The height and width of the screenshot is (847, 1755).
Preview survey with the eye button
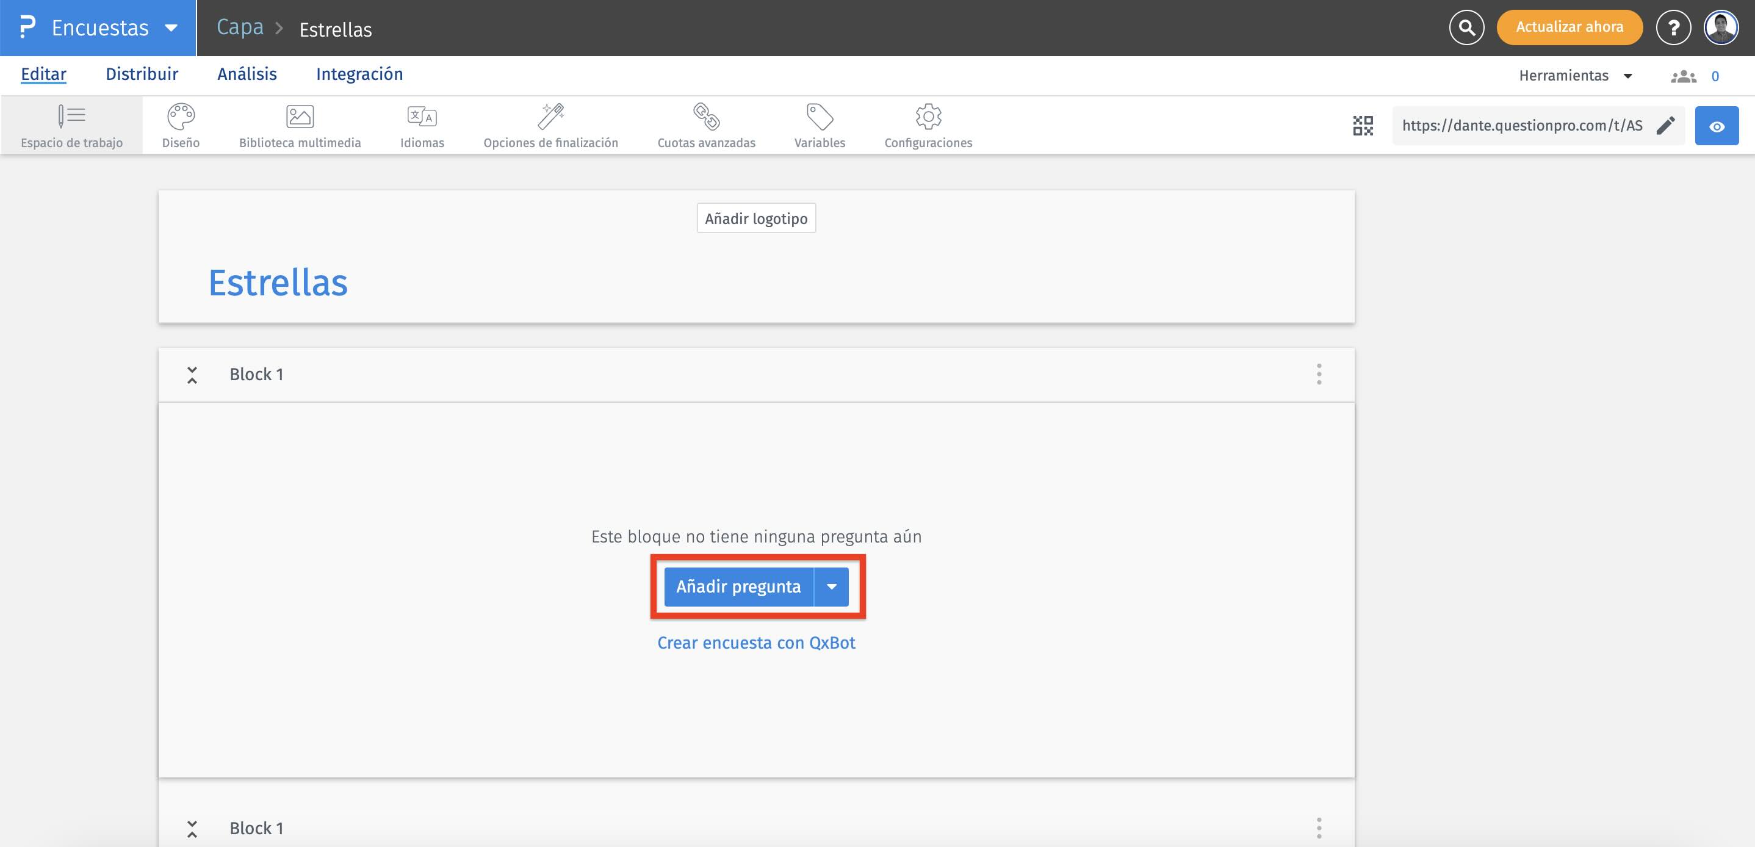tap(1716, 126)
